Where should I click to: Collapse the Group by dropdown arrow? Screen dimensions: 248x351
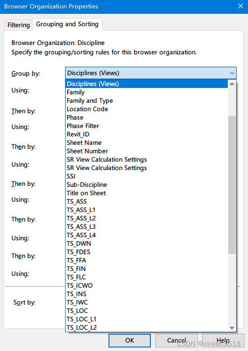[232, 73]
